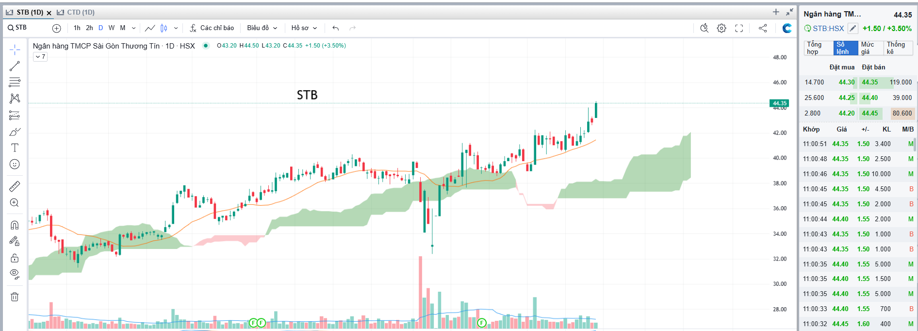
Task: Click the STB symbol search field
Action: (25, 28)
